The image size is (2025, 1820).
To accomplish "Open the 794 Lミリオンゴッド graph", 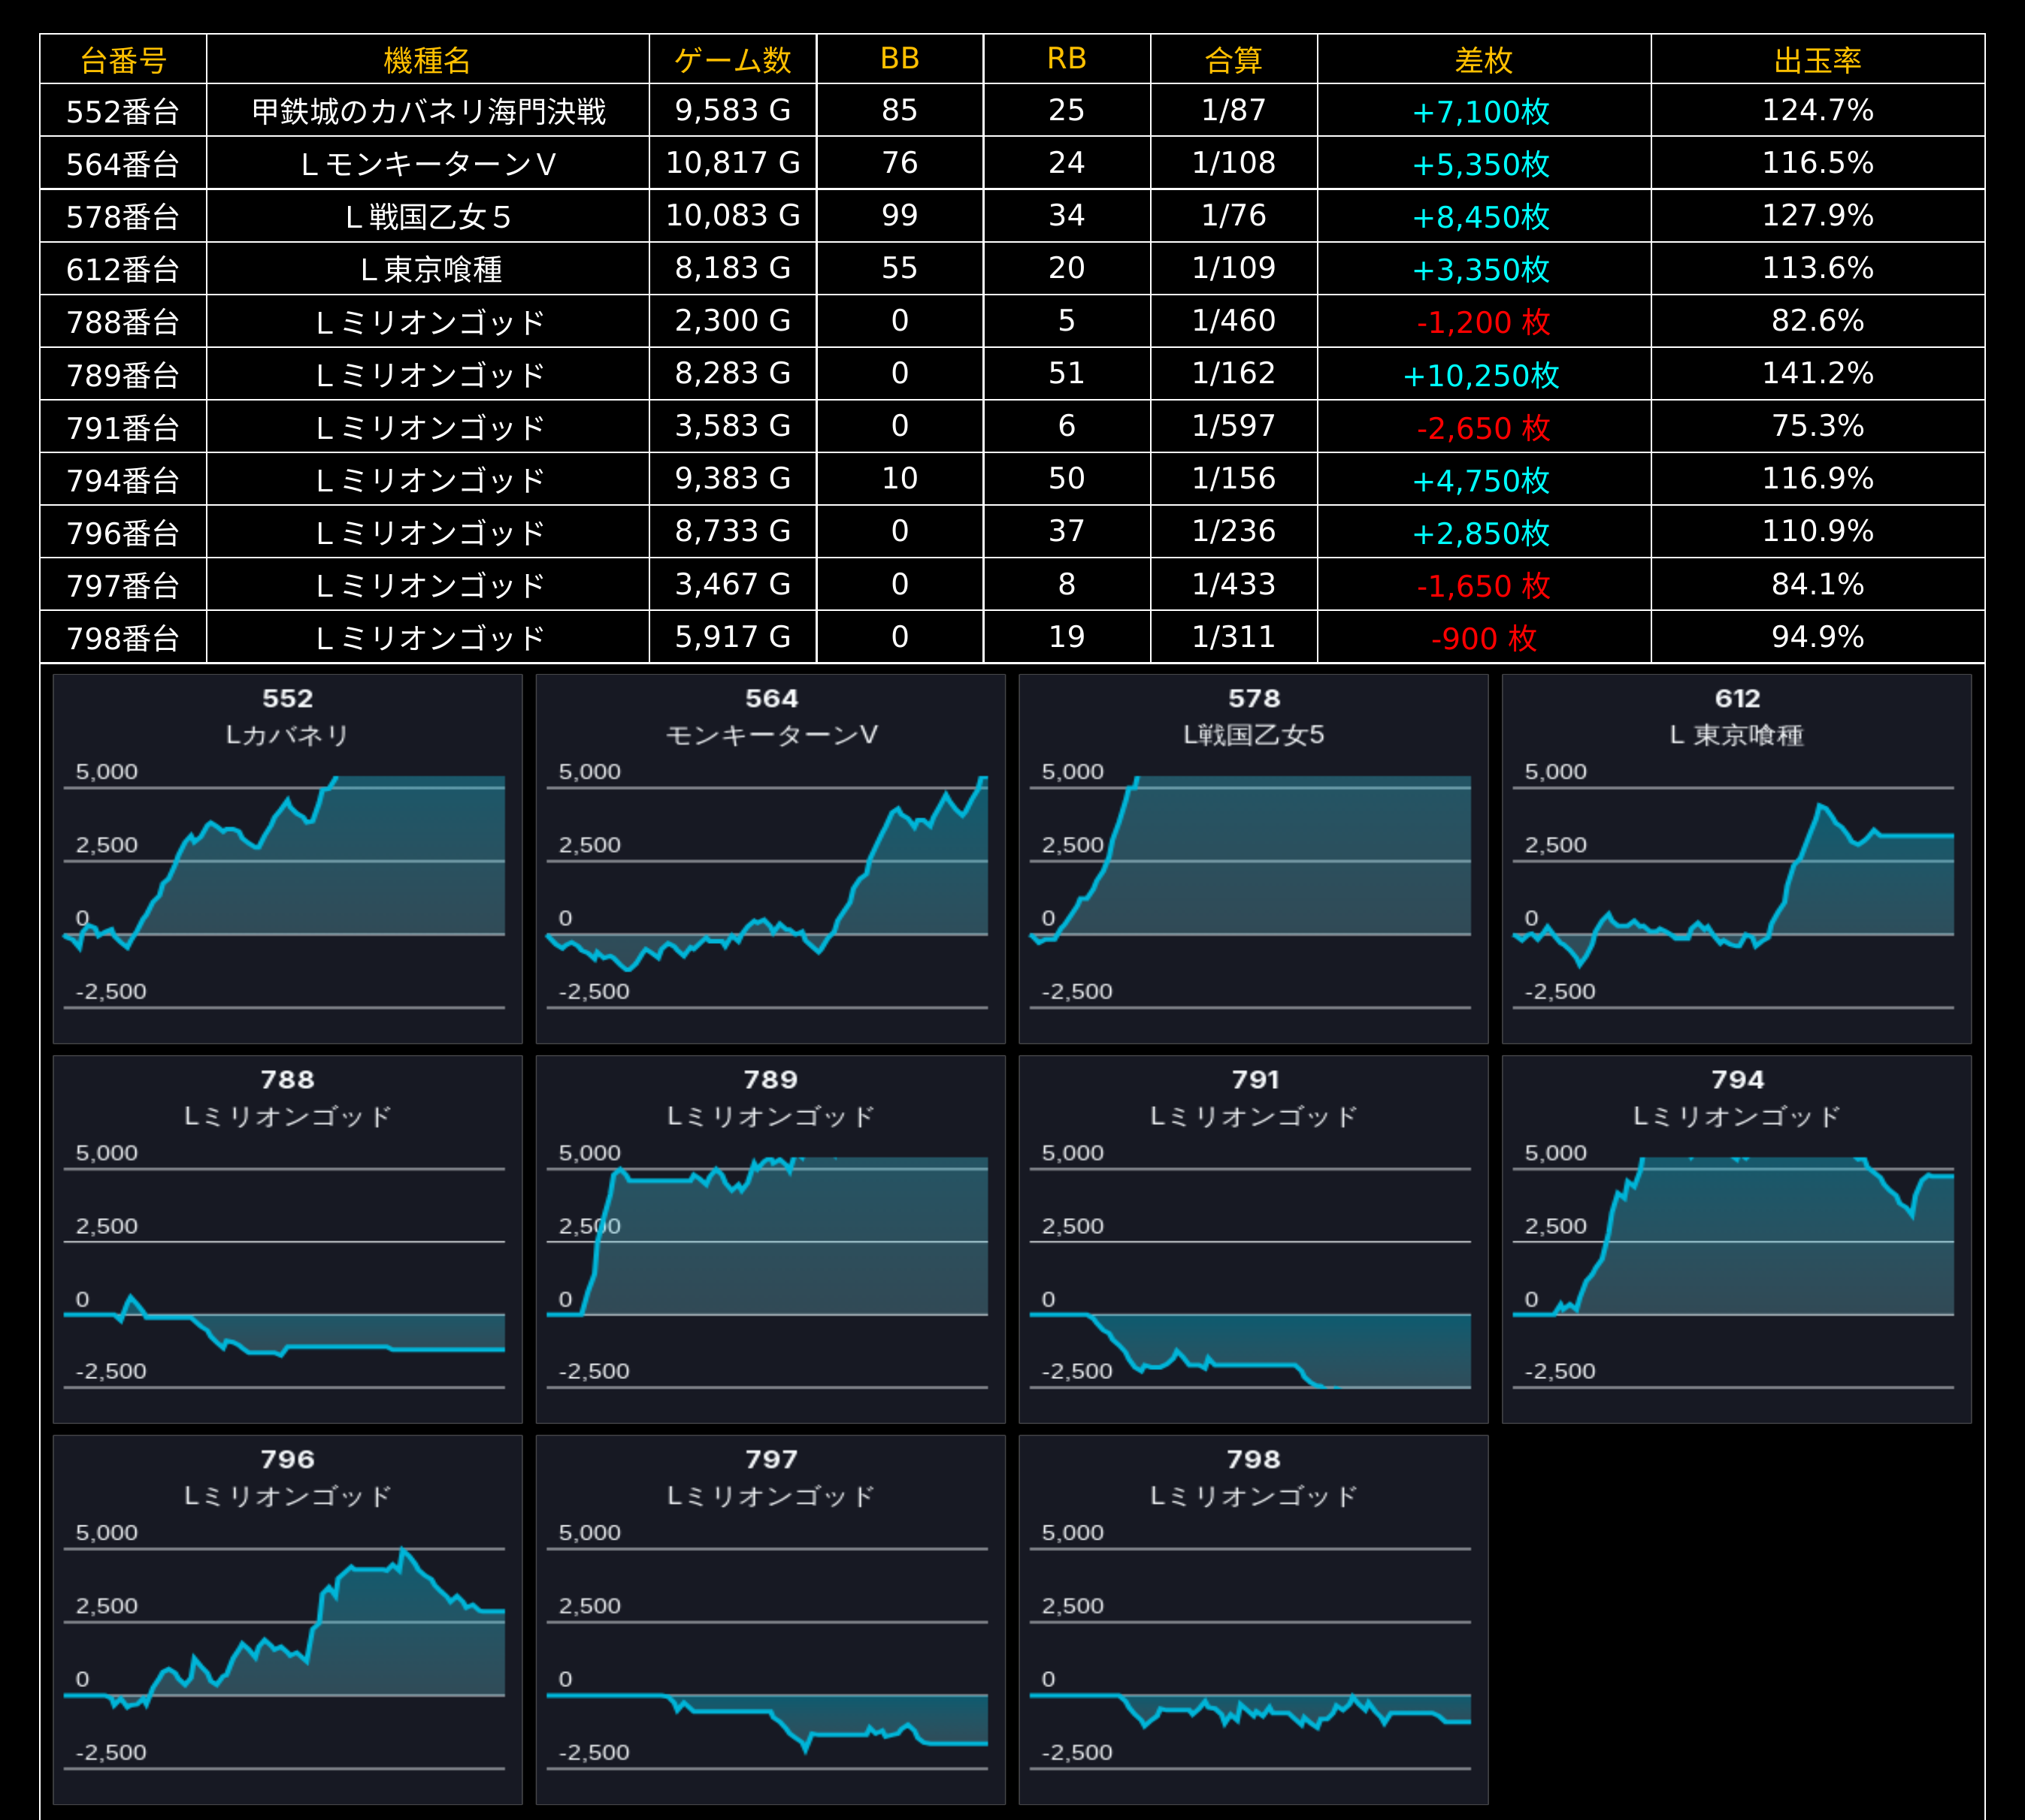I will coord(1737,1239).
